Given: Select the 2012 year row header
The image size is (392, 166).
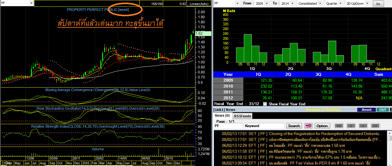Looking at the screenshot, I should (228, 98).
